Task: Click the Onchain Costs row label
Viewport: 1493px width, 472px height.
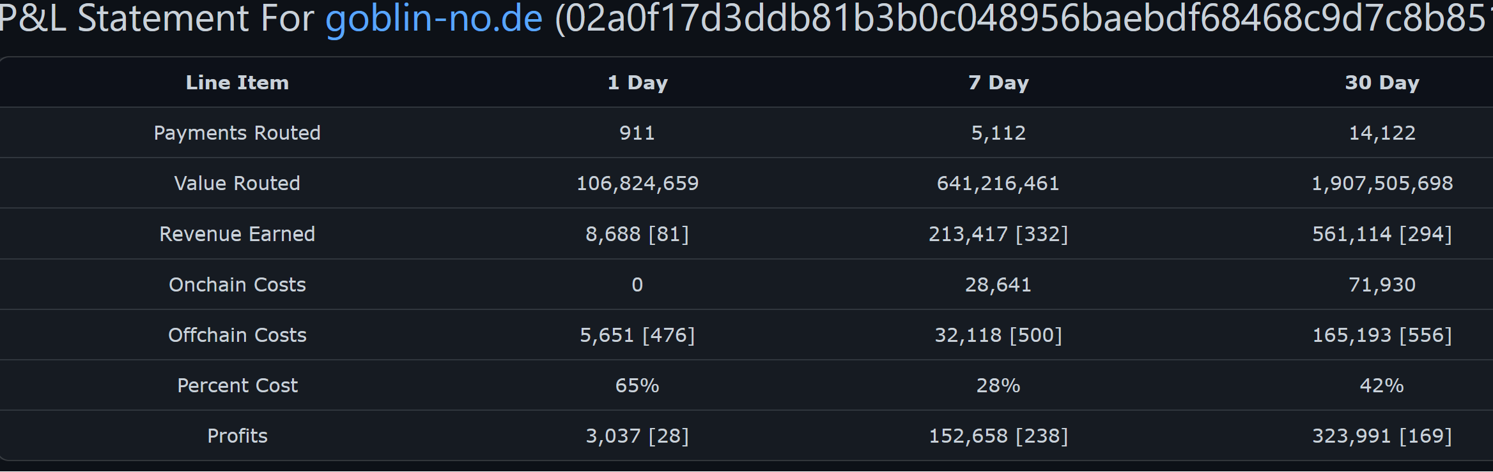Action: (237, 284)
